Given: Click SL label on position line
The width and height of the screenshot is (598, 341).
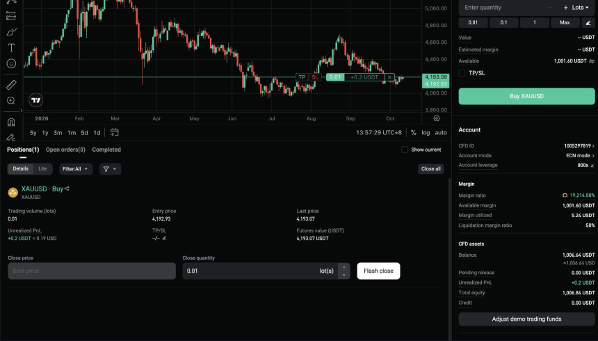Looking at the screenshot, I should (x=314, y=77).
